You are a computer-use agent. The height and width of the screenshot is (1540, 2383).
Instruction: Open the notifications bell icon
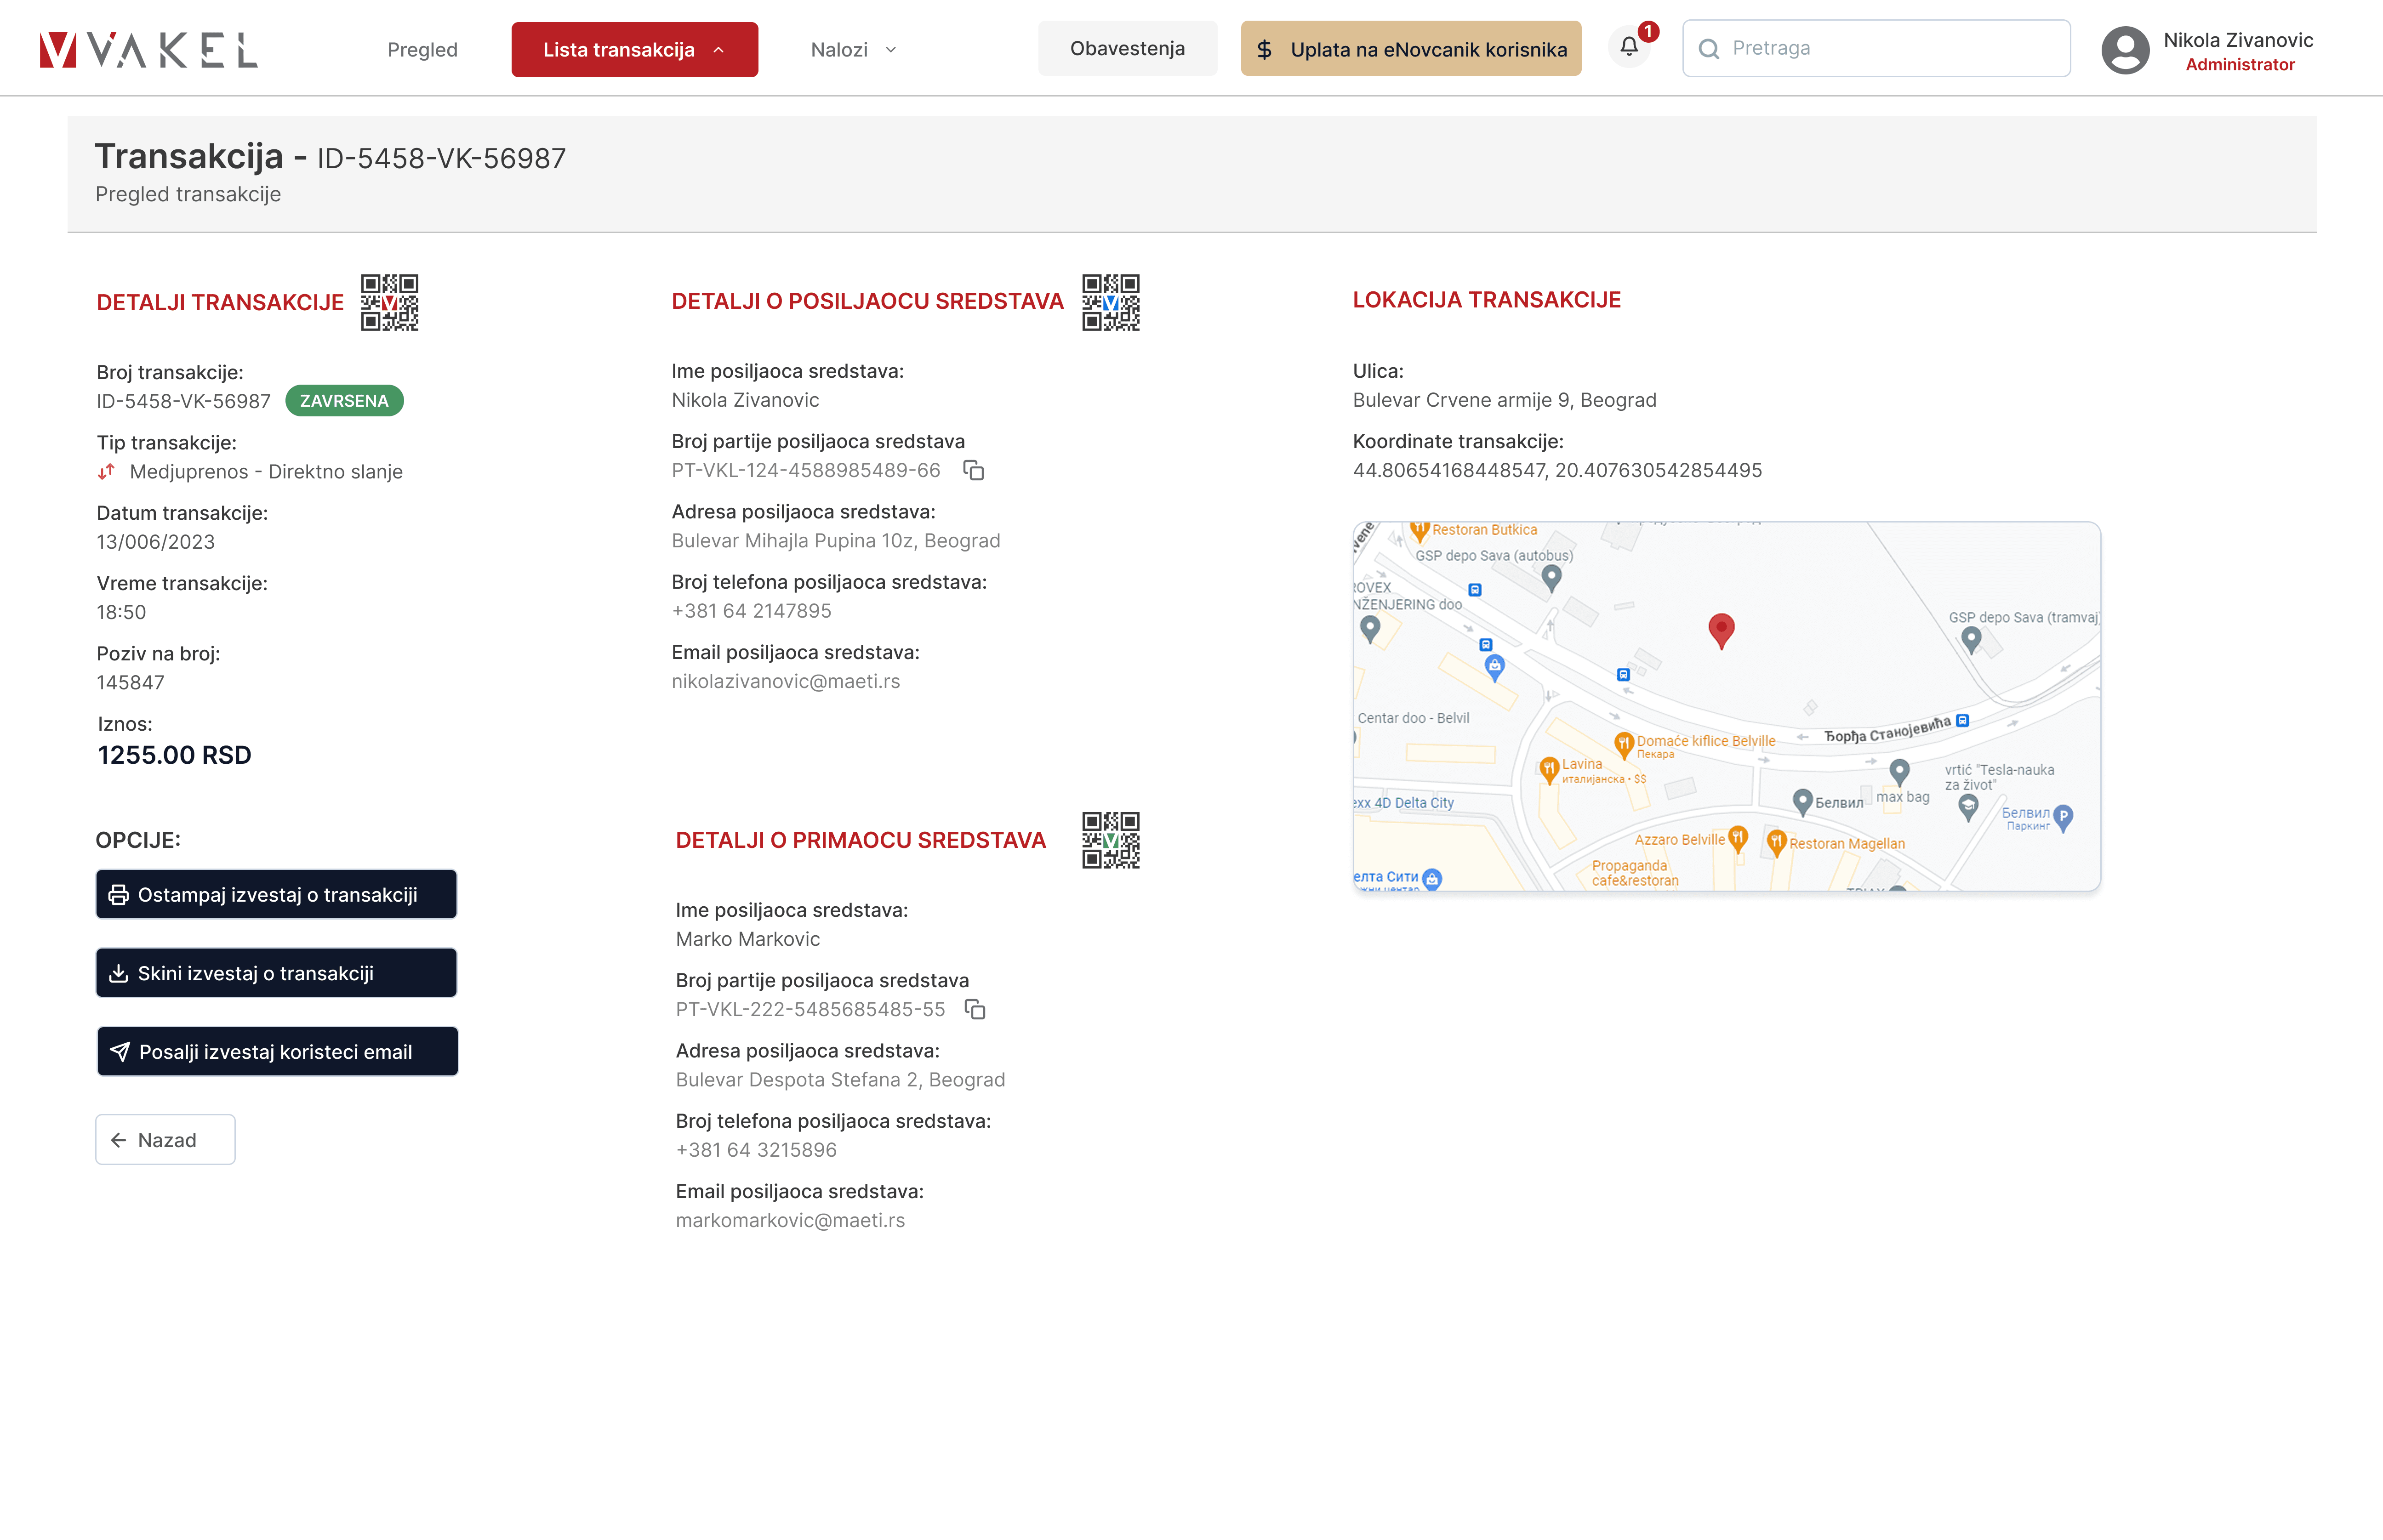click(1629, 47)
